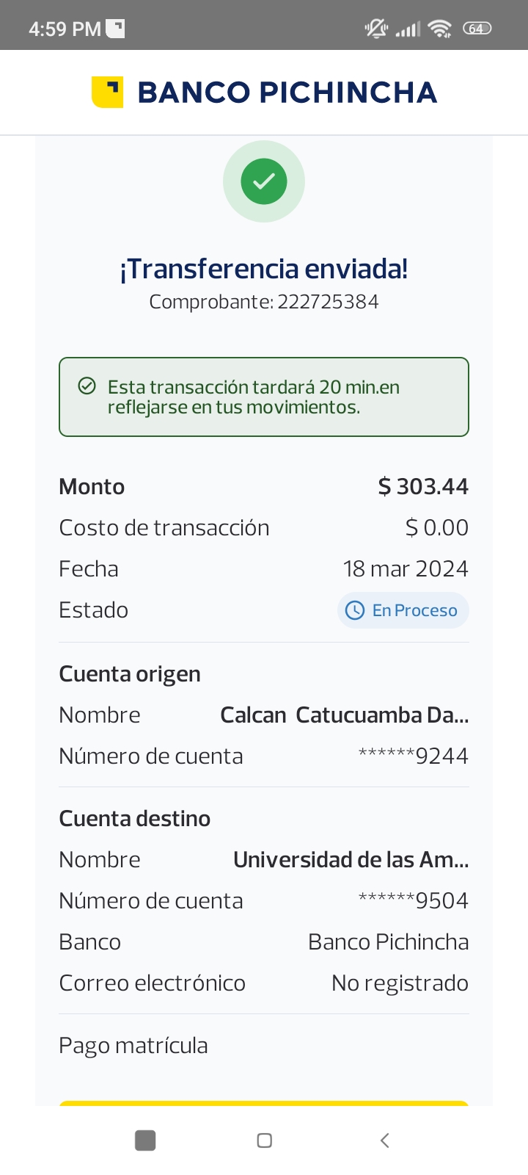Tap the battery indicator icon
The width and height of the screenshot is (528, 1175).
tap(477, 29)
